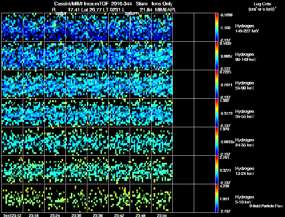This screenshot has width=285, height=217.
Task: Click the Hydrogen 90-149 keV row label
Action: pyautogui.click(x=246, y=57)
